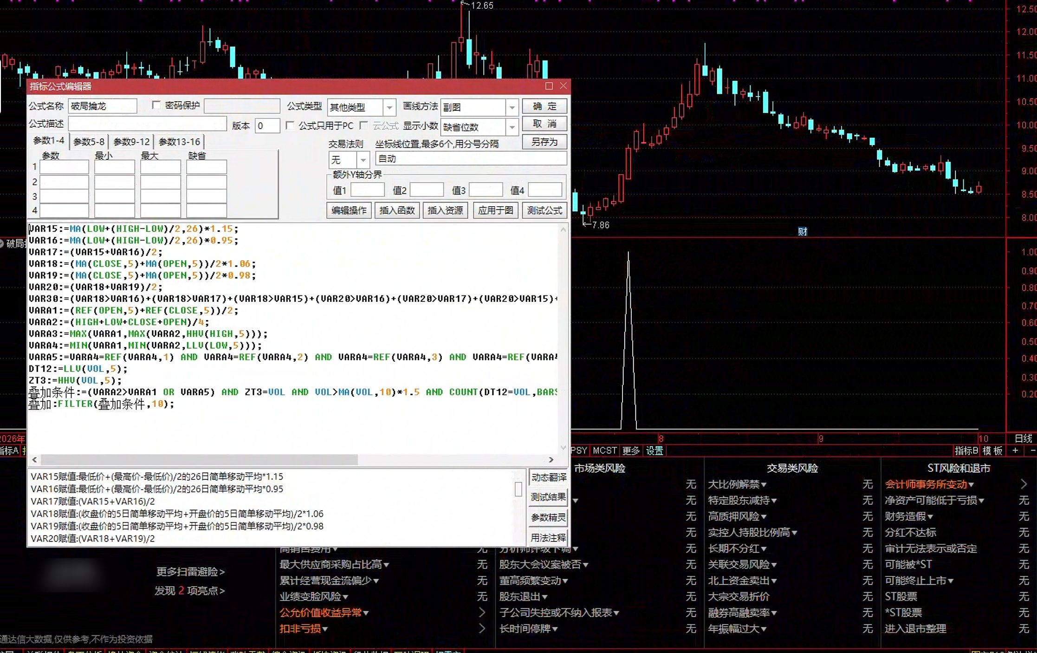Screen dimensions: 1037x653
Task: Click the 公式名称 input field
Action: point(103,106)
